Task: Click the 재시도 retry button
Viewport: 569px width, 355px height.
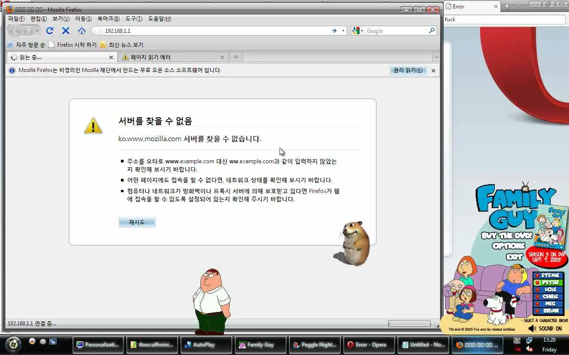Action: pos(137,222)
